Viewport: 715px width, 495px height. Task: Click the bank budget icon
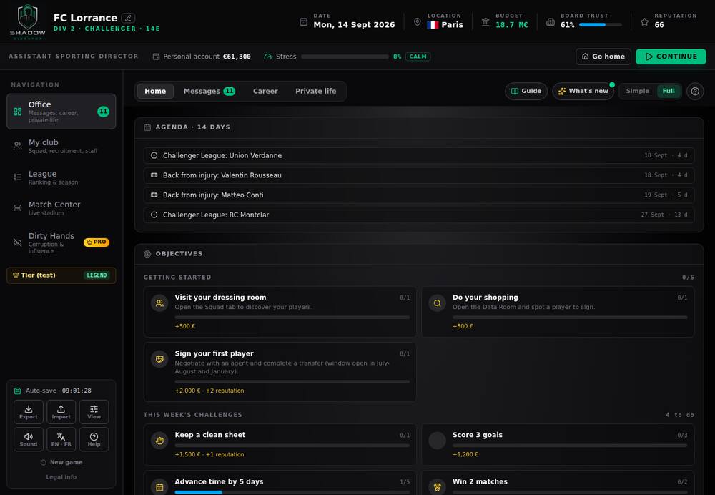[x=485, y=22]
